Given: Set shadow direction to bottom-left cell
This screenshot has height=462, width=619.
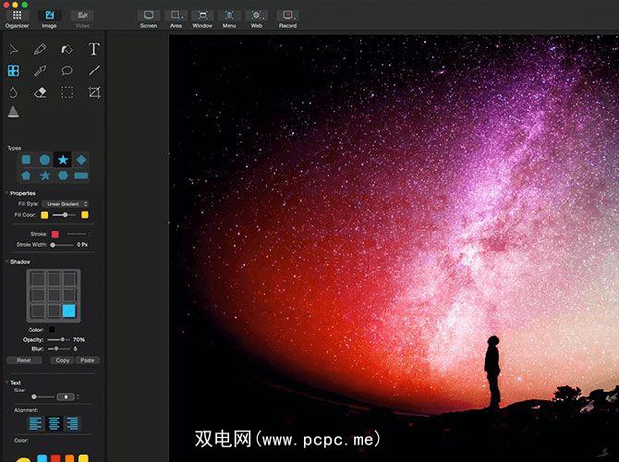Looking at the screenshot, I should tap(38, 310).
